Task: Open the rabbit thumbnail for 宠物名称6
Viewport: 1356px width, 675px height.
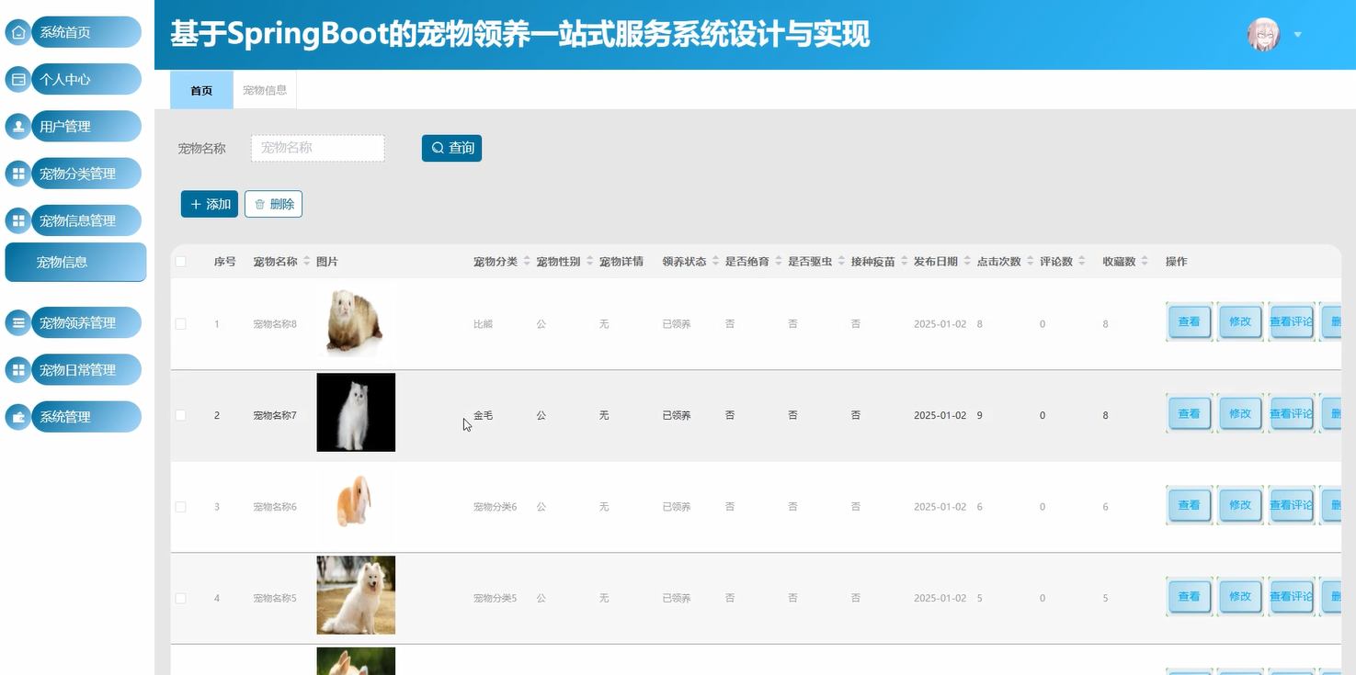Action: click(356, 504)
